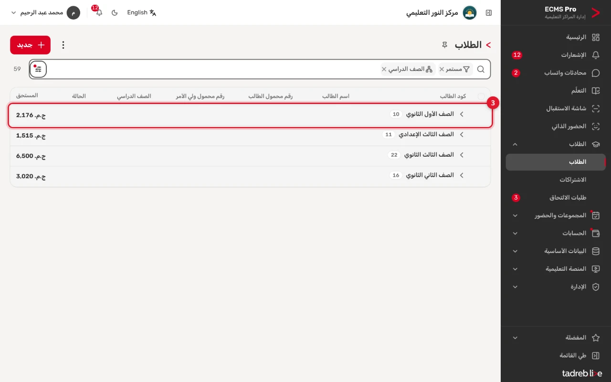Open user menu محمد عبد الرحيم
Viewport: 611px width, 382px height.
[45, 12]
